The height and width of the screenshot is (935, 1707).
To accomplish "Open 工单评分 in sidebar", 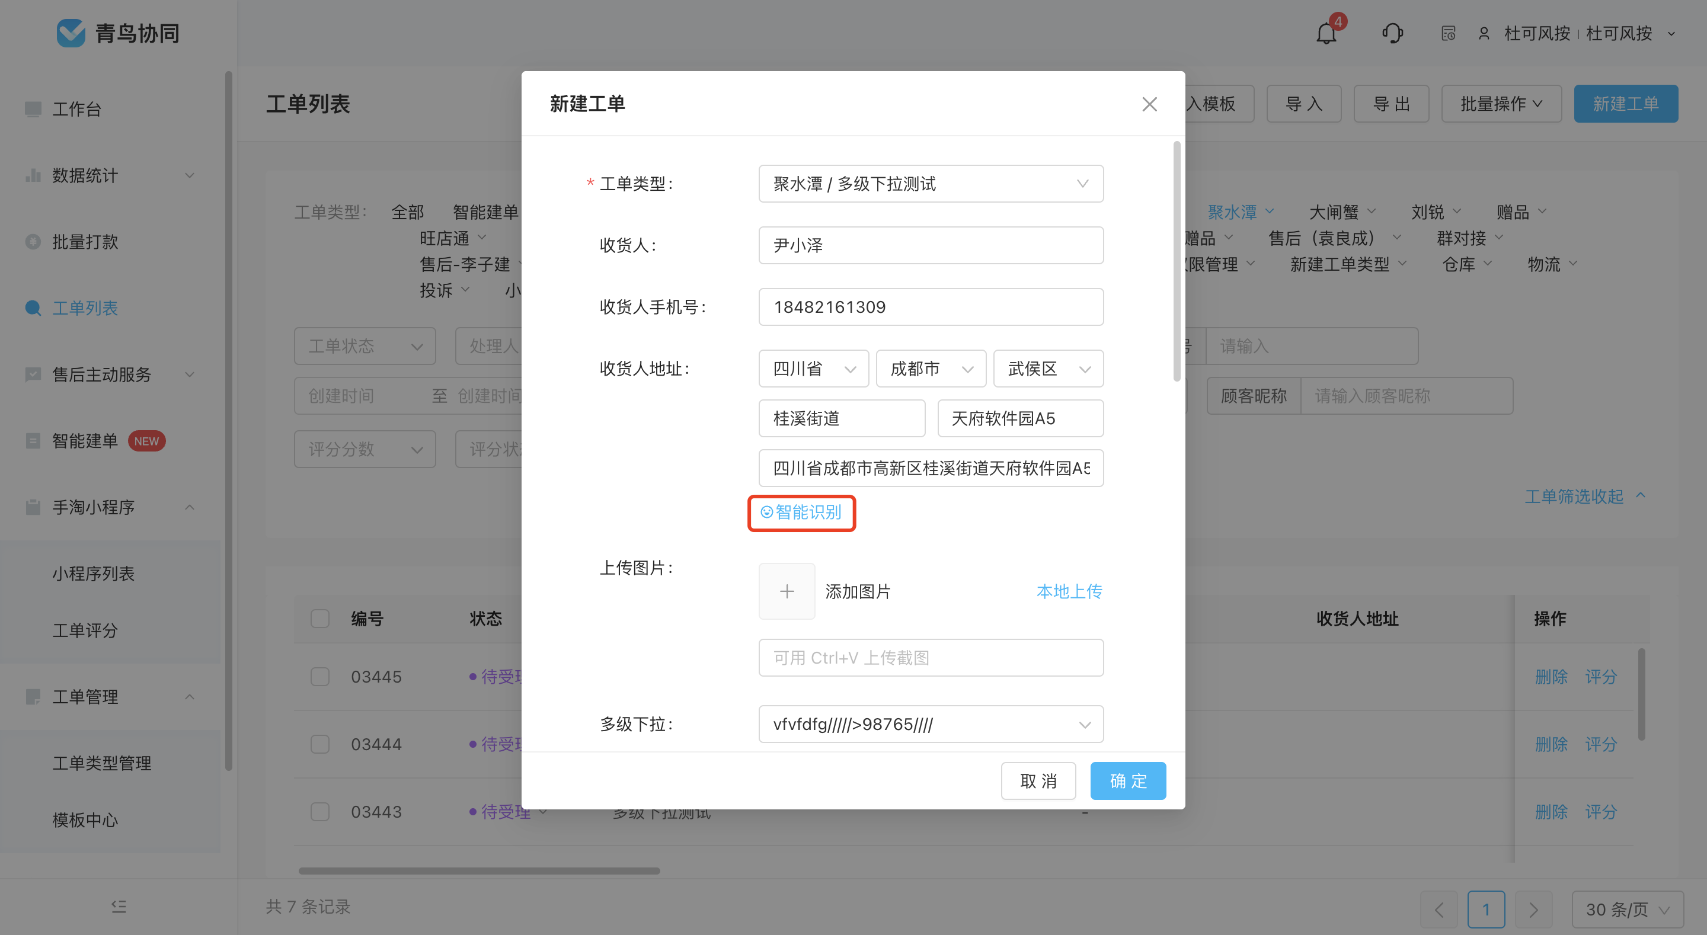I will 85,630.
